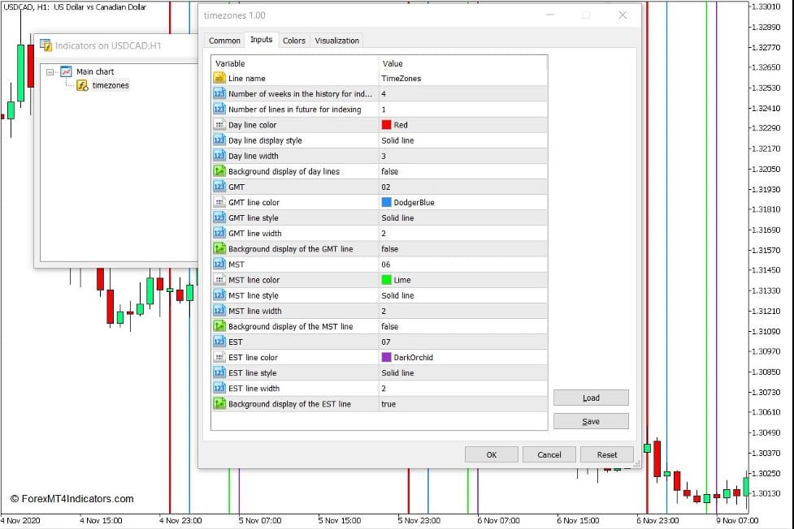Click the GMT line color palette icon
Screen dimensions: 794x529
pos(219,202)
